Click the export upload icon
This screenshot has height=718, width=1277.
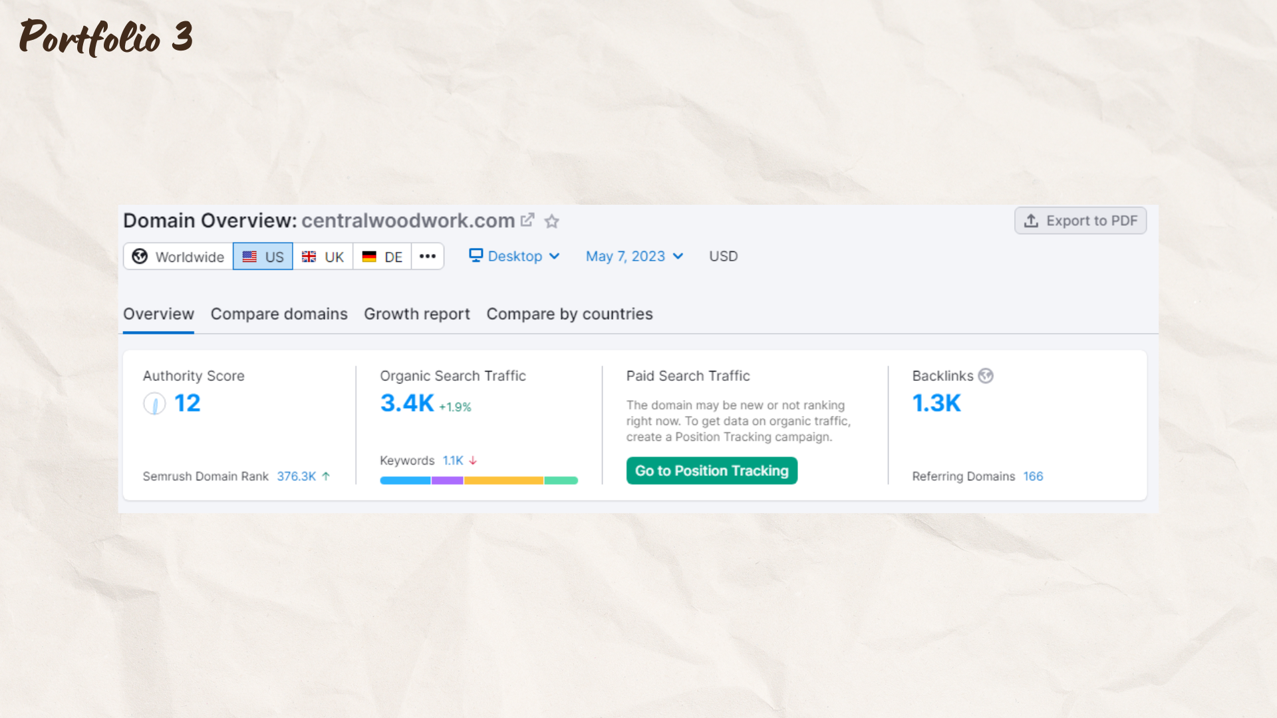pos(1031,221)
